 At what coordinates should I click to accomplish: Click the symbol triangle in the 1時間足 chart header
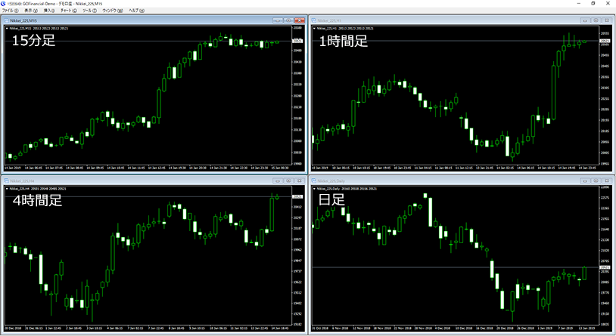coord(314,28)
